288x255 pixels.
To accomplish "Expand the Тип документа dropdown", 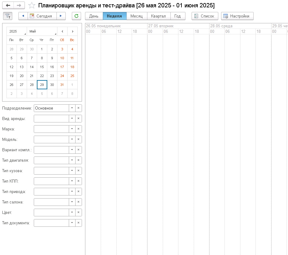I will (72, 223).
